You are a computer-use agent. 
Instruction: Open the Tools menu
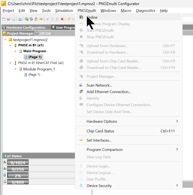coord(46,11)
